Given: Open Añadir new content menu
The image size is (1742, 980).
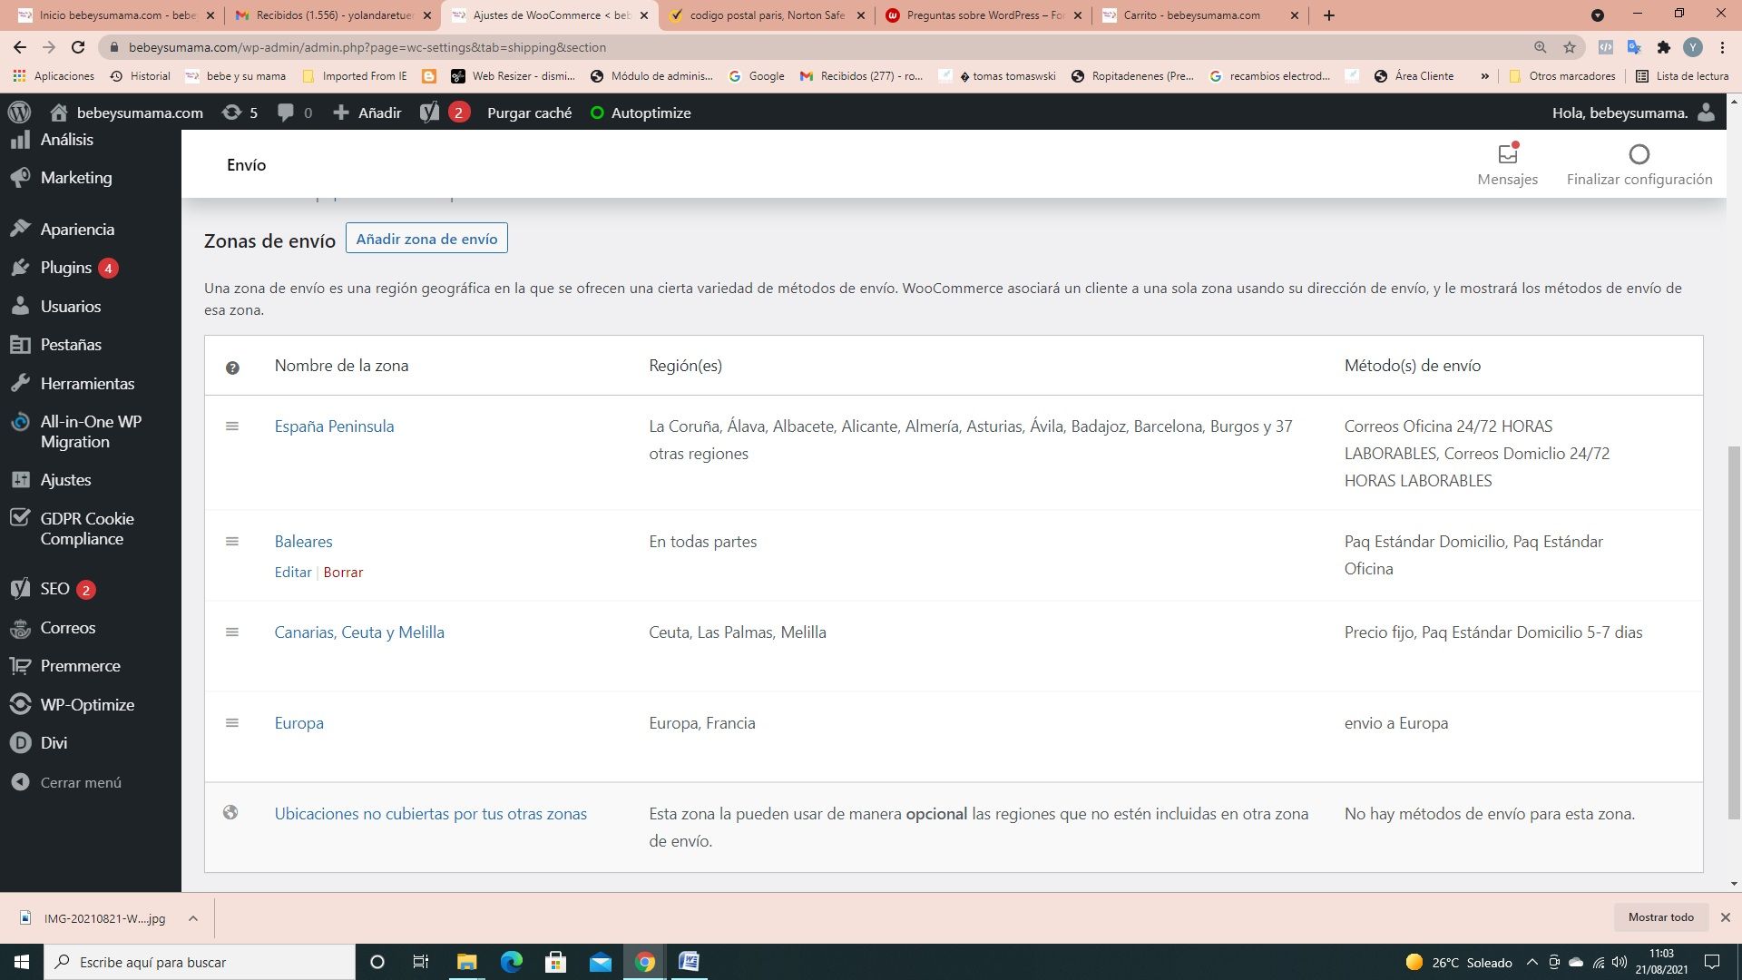Looking at the screenshot, I should click(x=367, y=113).
